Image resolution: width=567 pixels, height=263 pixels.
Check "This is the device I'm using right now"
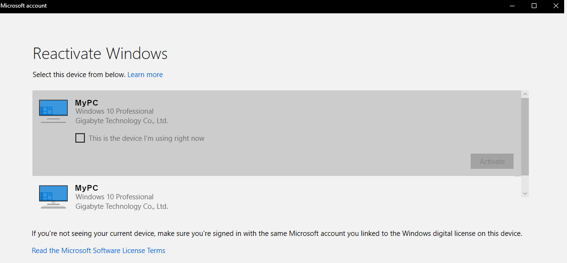click(80, 138)
